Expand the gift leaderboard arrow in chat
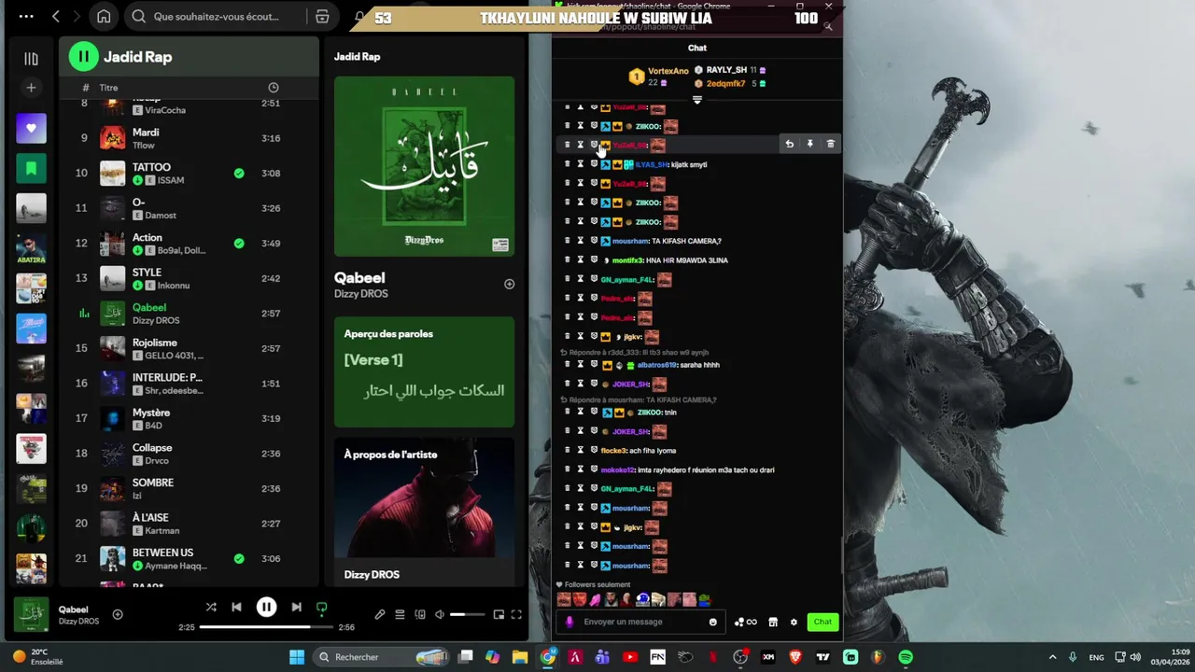This screenshot has height=672, width=1195. point(696,99)
